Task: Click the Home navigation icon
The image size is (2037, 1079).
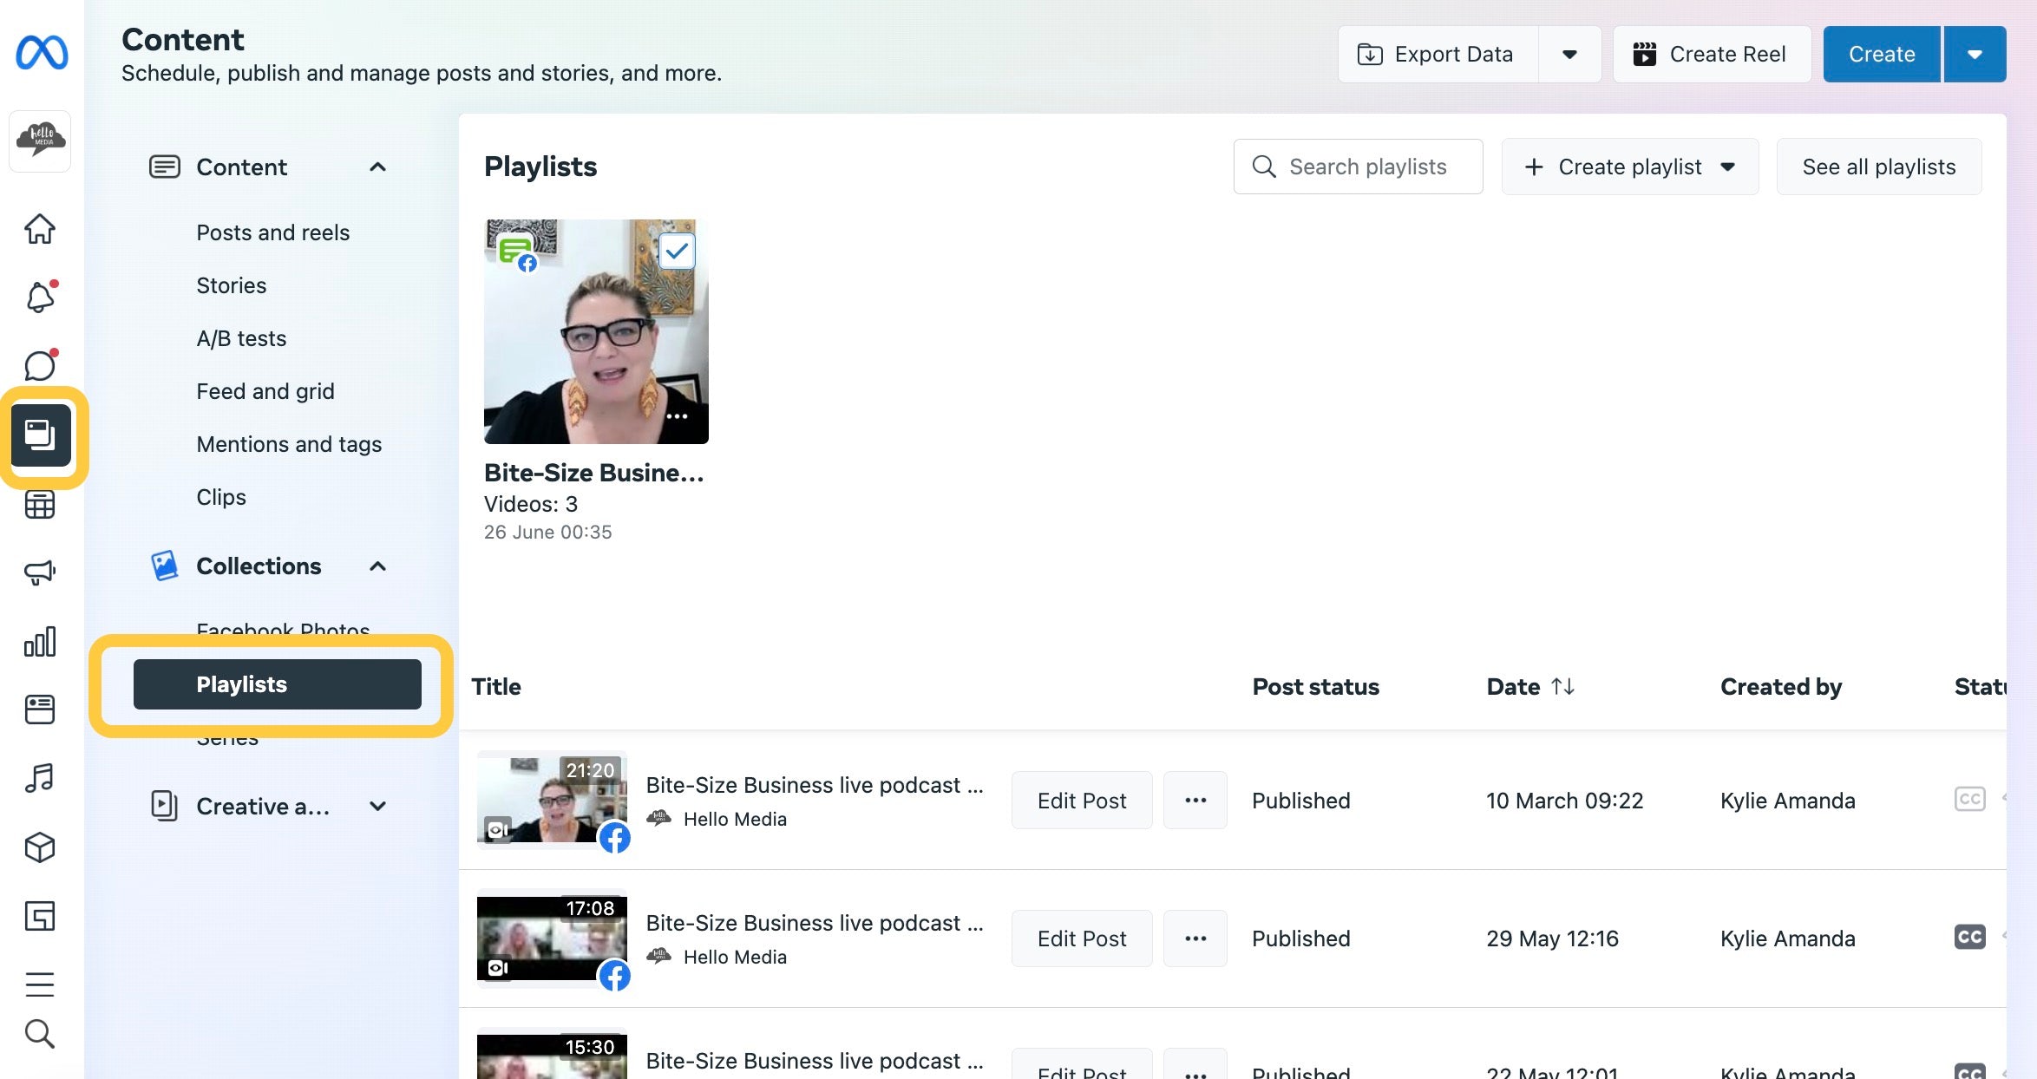Action: pyautogui.click(x=41, y=227)
